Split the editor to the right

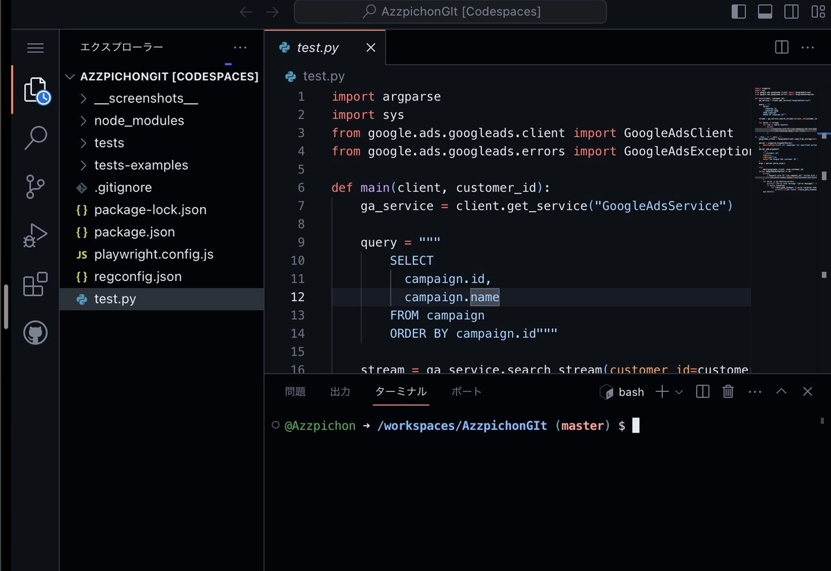[781, 48]
